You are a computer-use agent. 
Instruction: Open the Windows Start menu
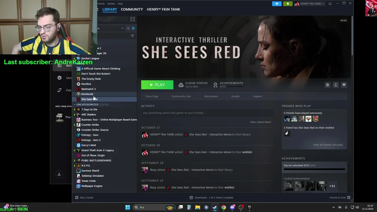[128, 207]
